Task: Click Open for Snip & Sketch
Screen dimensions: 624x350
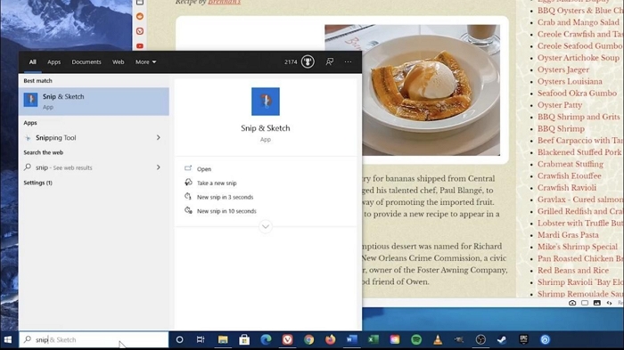Action: 204,169
